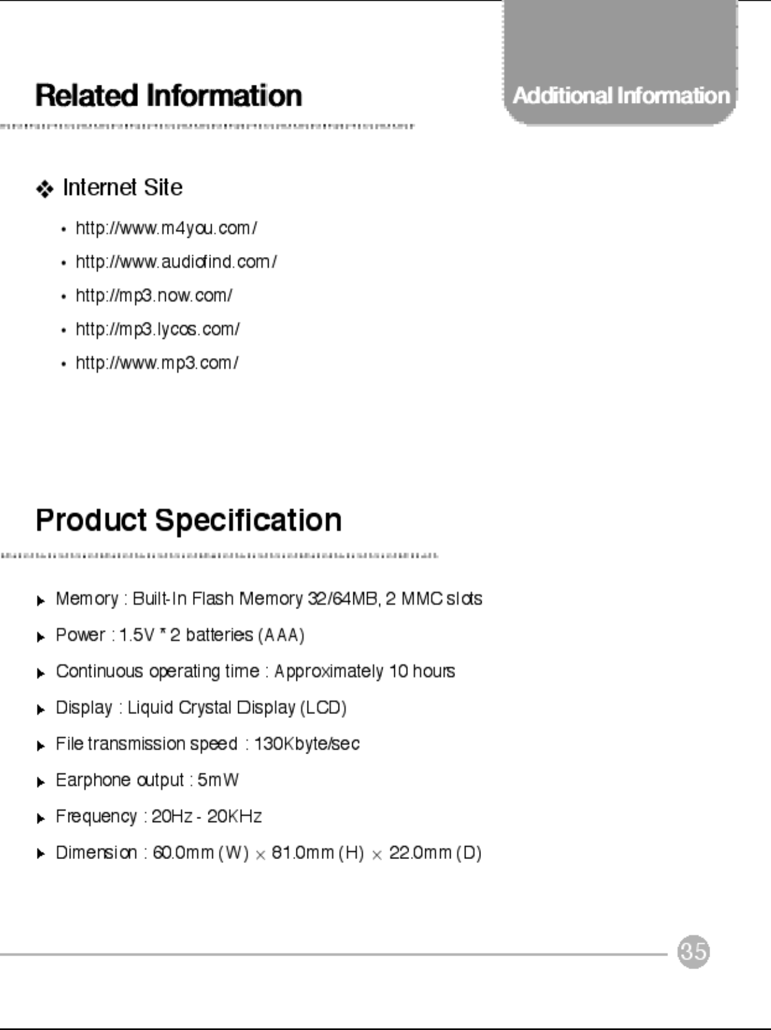Click the Product Specification heading
This screenshot has width=771, height=1030.
click(188, 521)
